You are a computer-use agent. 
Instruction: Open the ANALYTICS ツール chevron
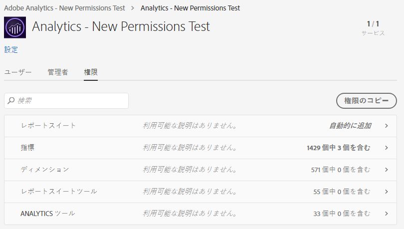pos(387,214)
